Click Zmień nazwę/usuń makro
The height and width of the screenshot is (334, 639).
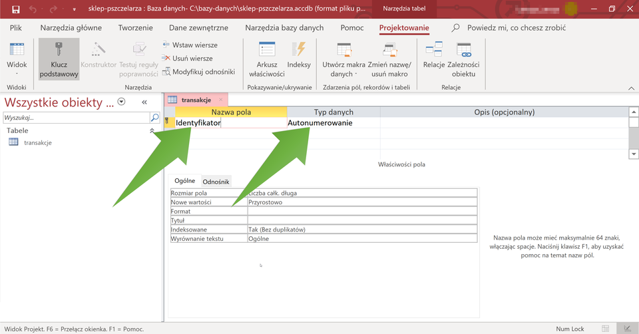tap(389, 59)
